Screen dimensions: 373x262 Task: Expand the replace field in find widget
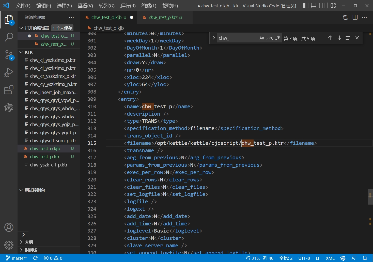[214, 38]
